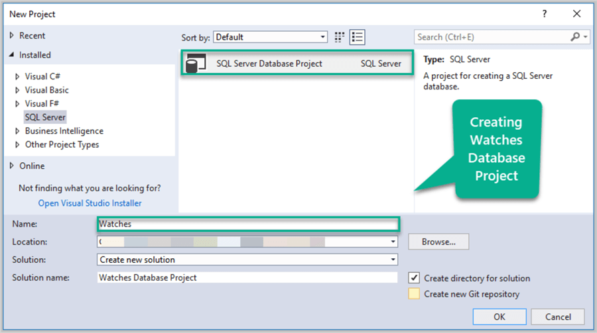Expand the Online section
597x333 pixels.
(12, 166)
